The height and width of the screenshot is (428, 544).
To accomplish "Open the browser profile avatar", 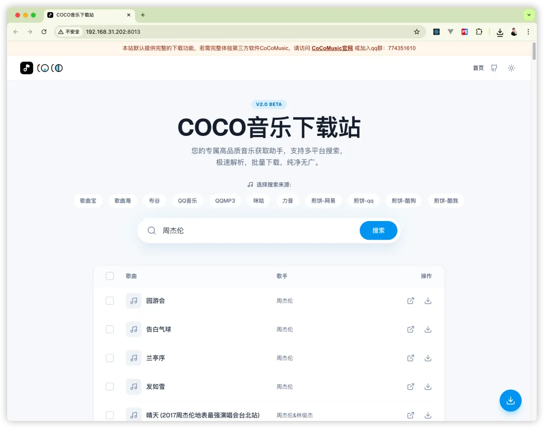I will (x=514, y=32).
